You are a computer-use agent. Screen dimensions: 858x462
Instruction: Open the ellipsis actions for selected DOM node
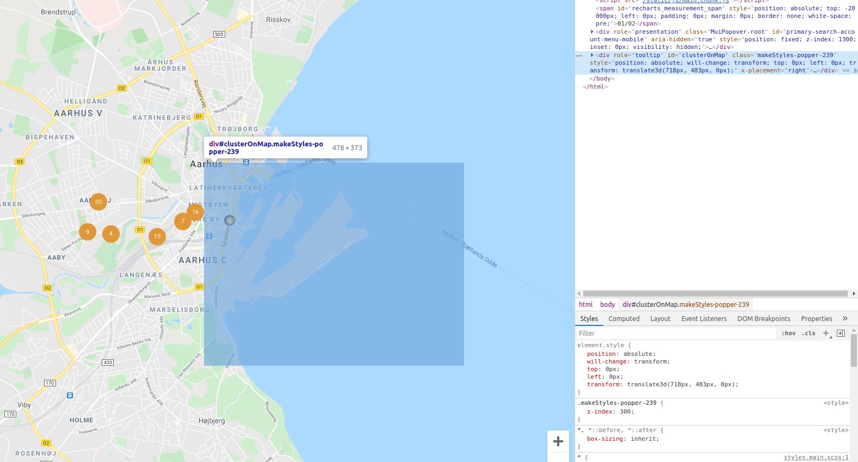[x=579, y=56]
